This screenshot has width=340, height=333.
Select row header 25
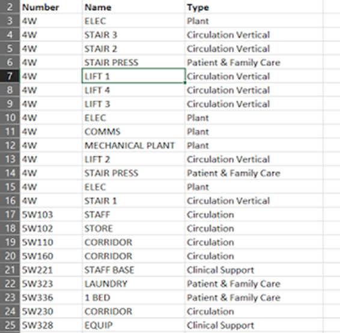pos(10,325)
